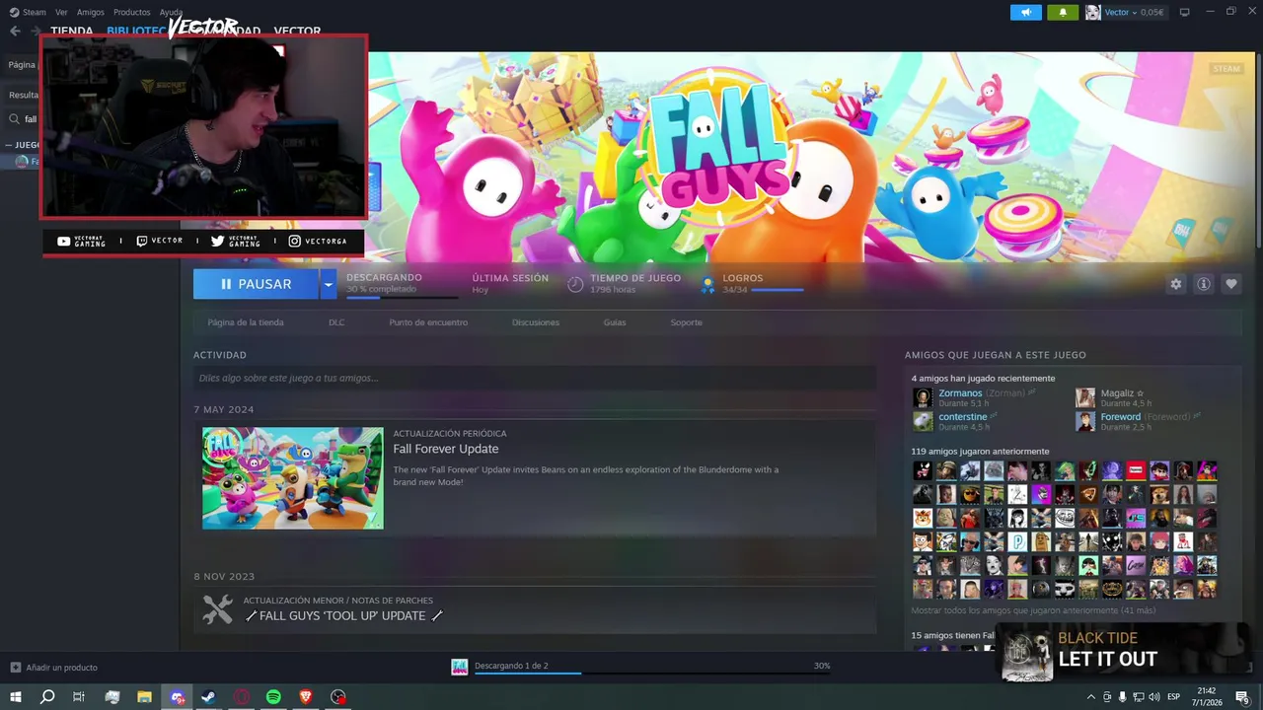
Task: Show game info via the info icon
Action: point(1203,284)
